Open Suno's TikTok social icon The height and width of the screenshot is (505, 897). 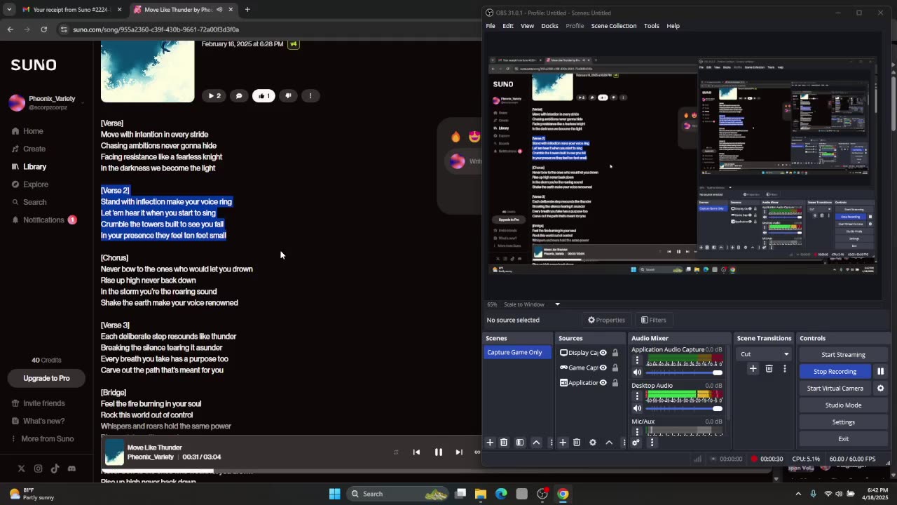55,469
